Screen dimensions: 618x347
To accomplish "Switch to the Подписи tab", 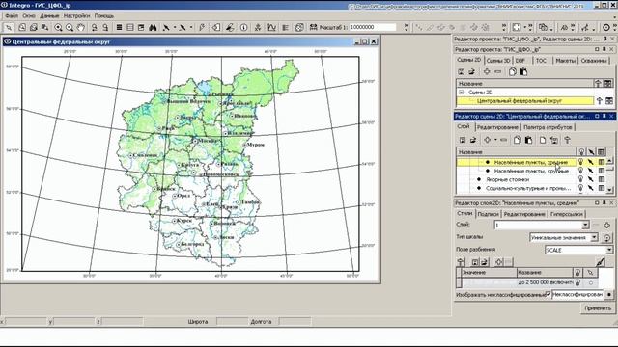I will click(x=488, y=214).
